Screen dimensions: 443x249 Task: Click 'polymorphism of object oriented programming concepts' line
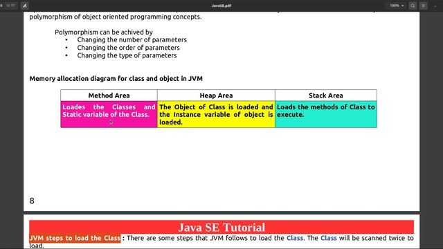116,17
